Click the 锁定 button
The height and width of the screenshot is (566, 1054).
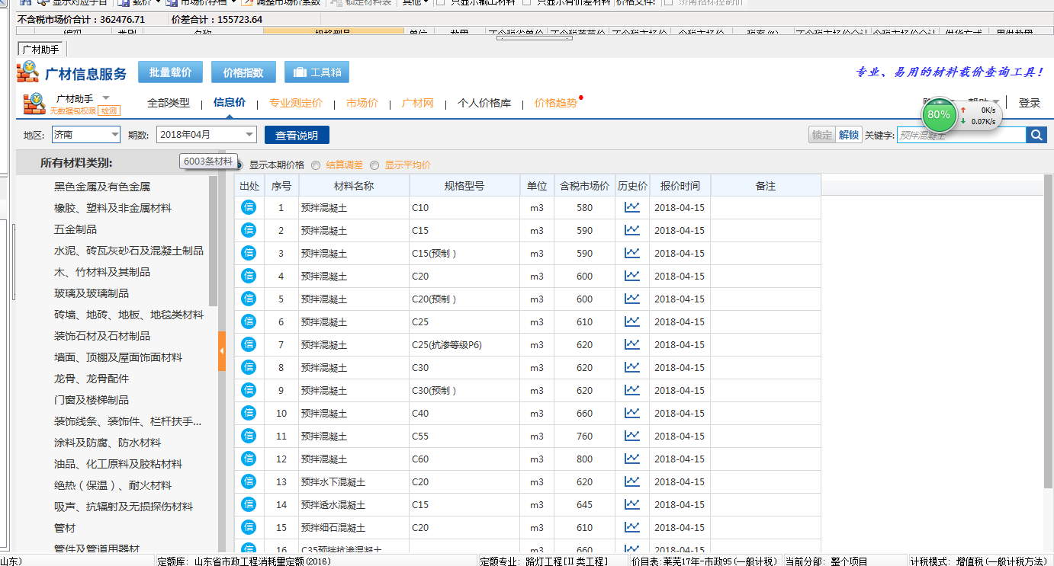click(822, 135)
